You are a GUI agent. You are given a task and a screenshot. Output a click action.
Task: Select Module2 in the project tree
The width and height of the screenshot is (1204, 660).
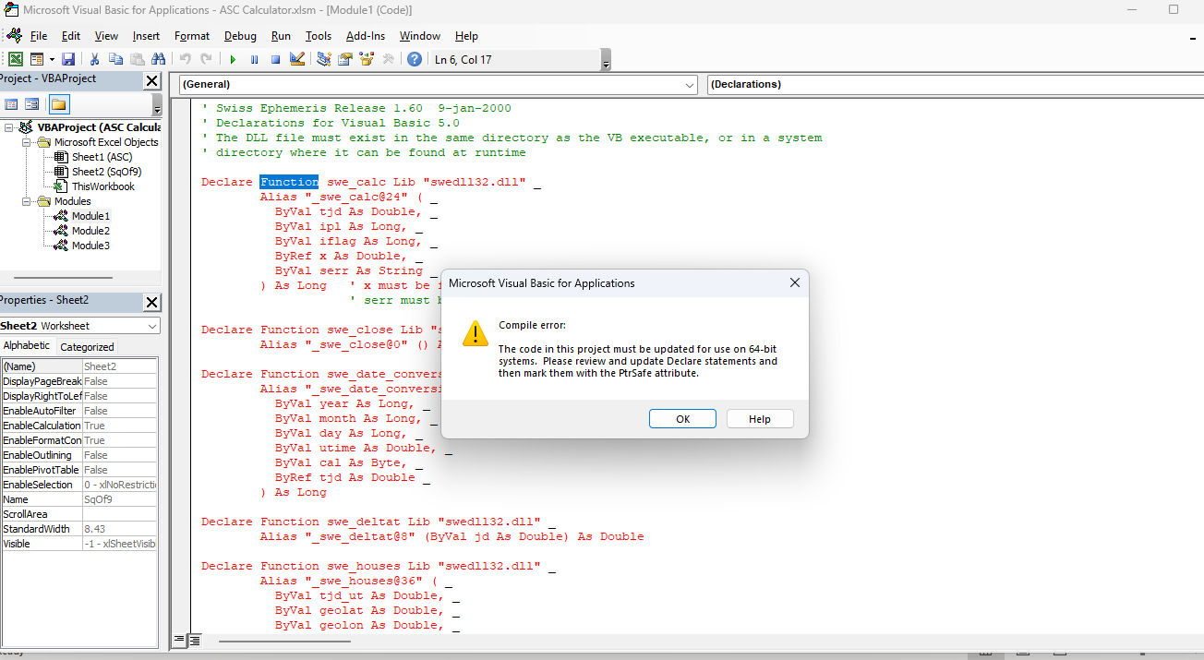[90, 231]
